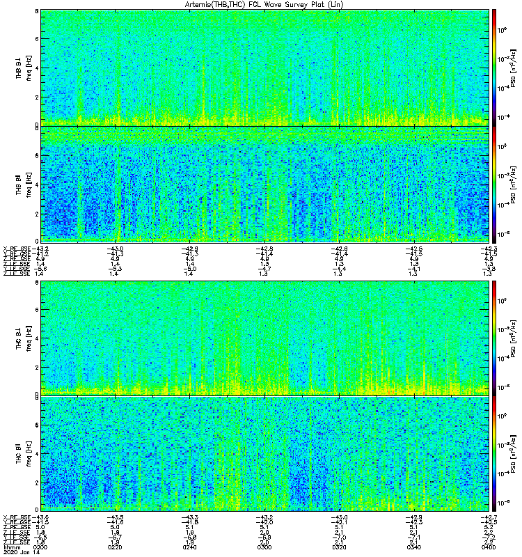522x557 pixels.
Task: Select the THB B∥ spectrogram panel
Action: [x=264, y=185]
